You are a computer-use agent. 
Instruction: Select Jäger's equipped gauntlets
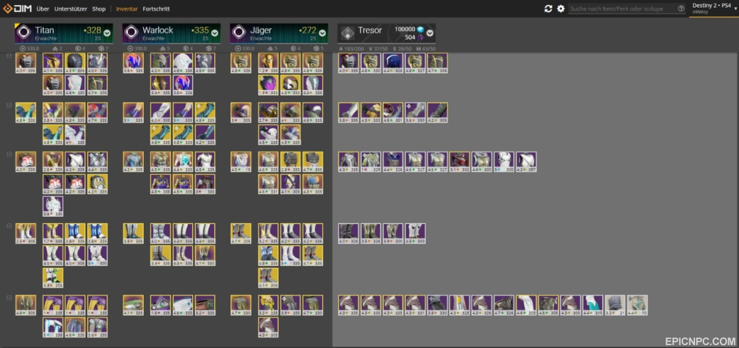pos(241,113)
